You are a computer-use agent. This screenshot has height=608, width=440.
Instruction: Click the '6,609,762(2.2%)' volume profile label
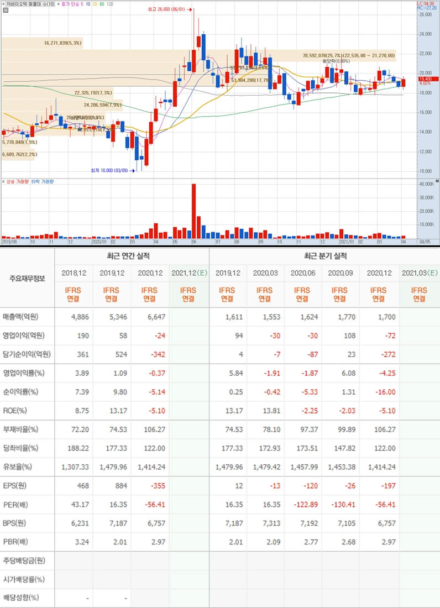tap(19, 154)
